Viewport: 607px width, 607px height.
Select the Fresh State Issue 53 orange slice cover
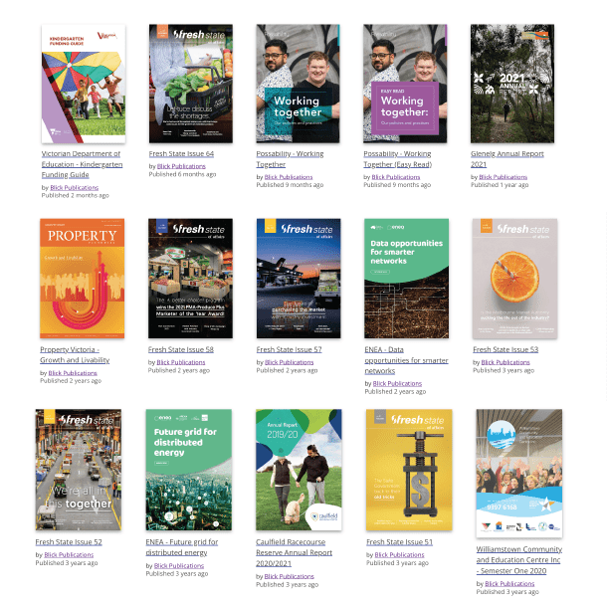[x=514, y=279]
